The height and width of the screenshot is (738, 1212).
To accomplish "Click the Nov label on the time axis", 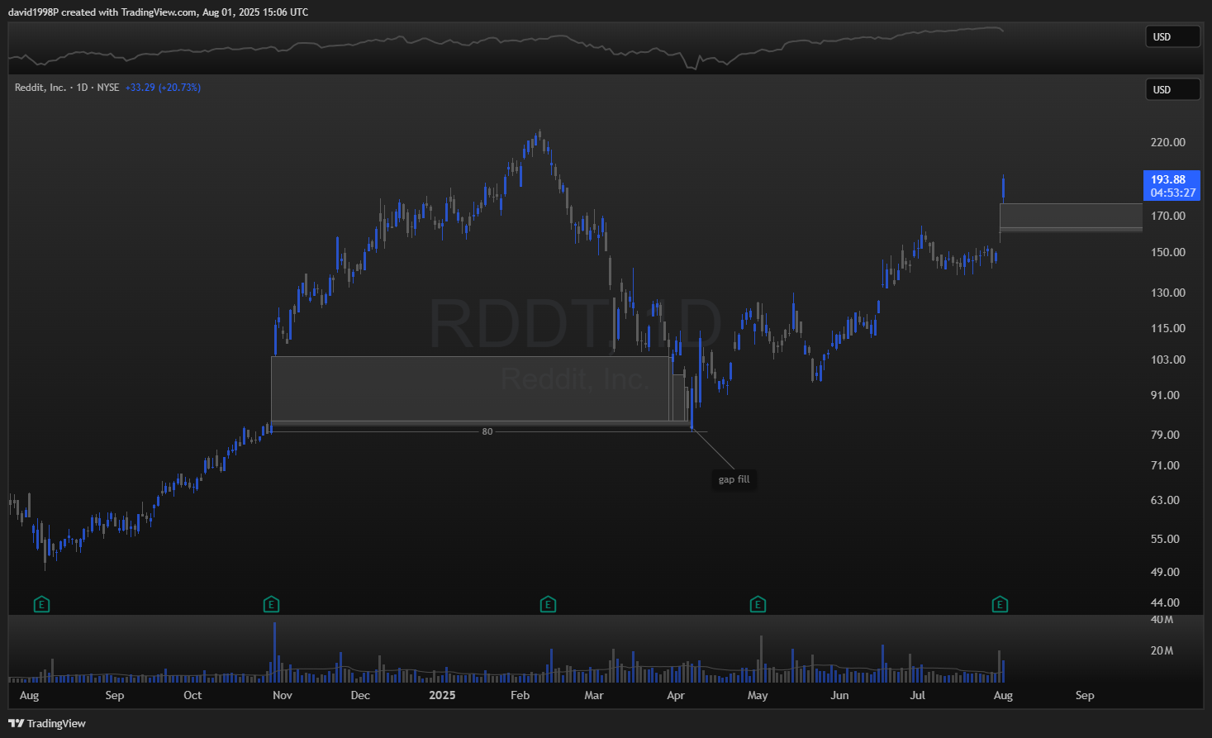I will click(x=283, y=695).
